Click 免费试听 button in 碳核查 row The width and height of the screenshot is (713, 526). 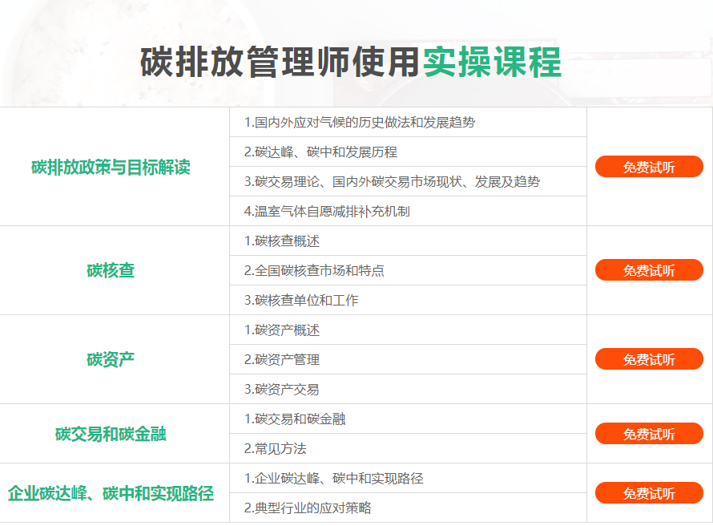click(649, 270)
